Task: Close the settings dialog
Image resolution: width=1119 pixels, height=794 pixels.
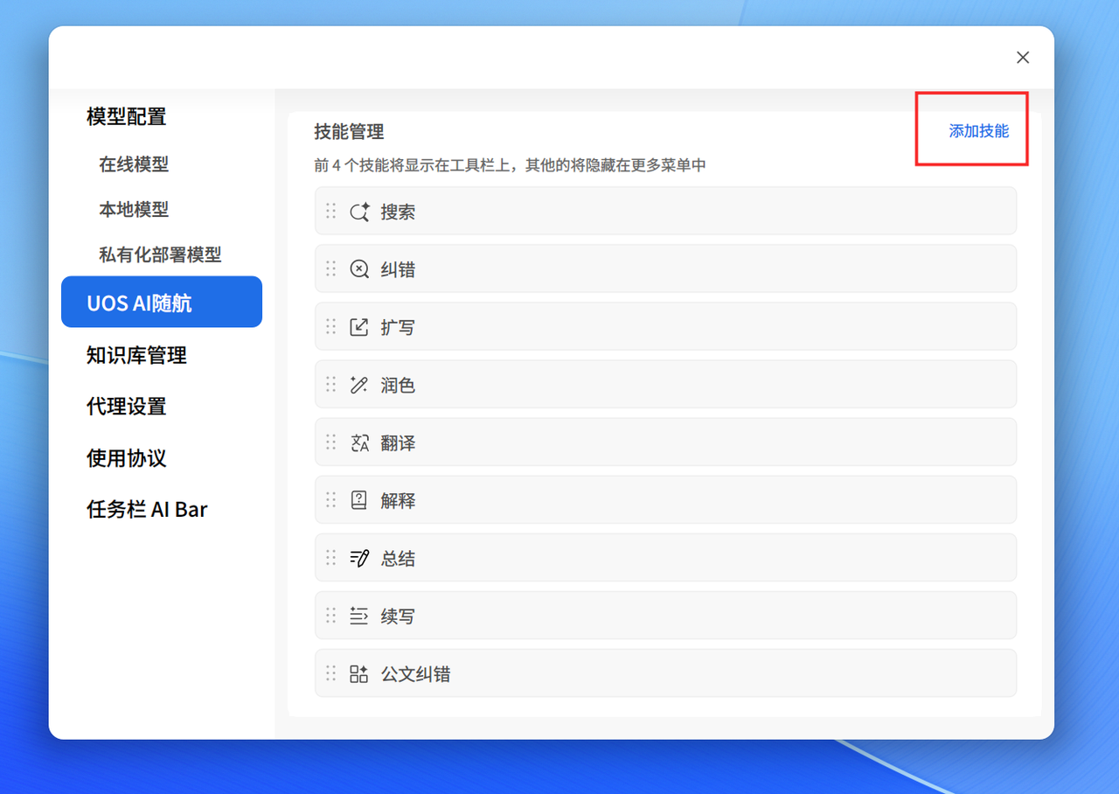Action: (x=1023, y=58)
